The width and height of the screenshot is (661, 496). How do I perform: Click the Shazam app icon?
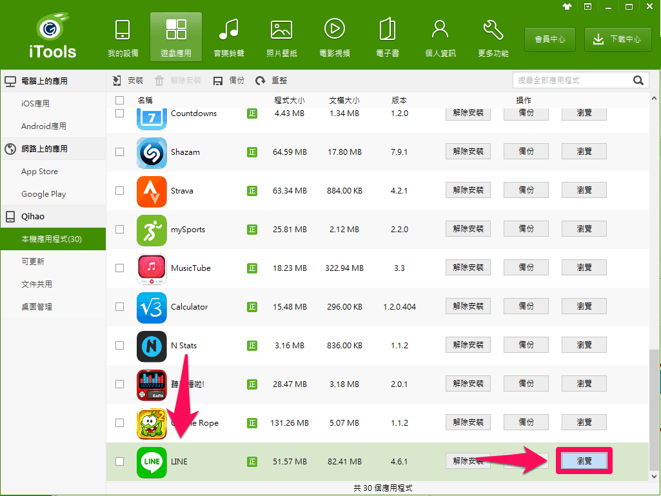[152, 152]
